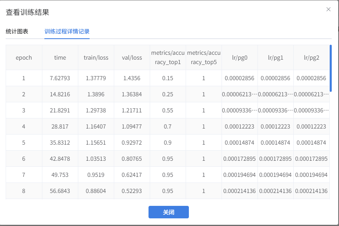The width and height of the screenshot is (339, 226).
Task: Click the lr/pg0 column header
Action: 240,58
